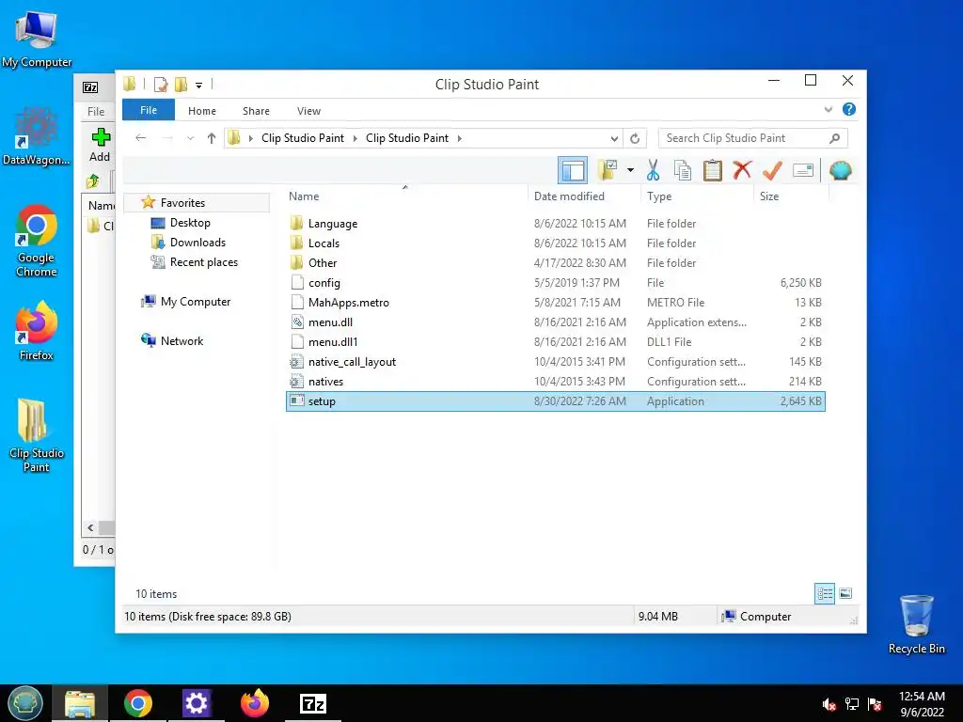Switch to large icons view button

point(845,593)
